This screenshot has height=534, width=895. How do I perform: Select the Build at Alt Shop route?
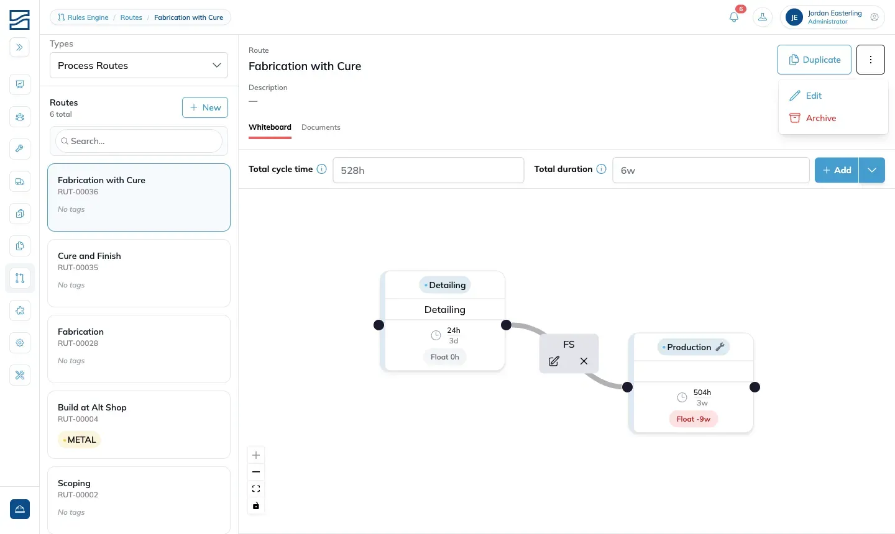(x=139, y=425)
